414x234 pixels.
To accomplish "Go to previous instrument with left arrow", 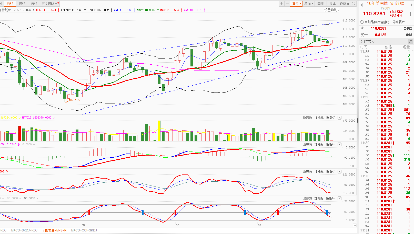I will click(x=361, y=5).
